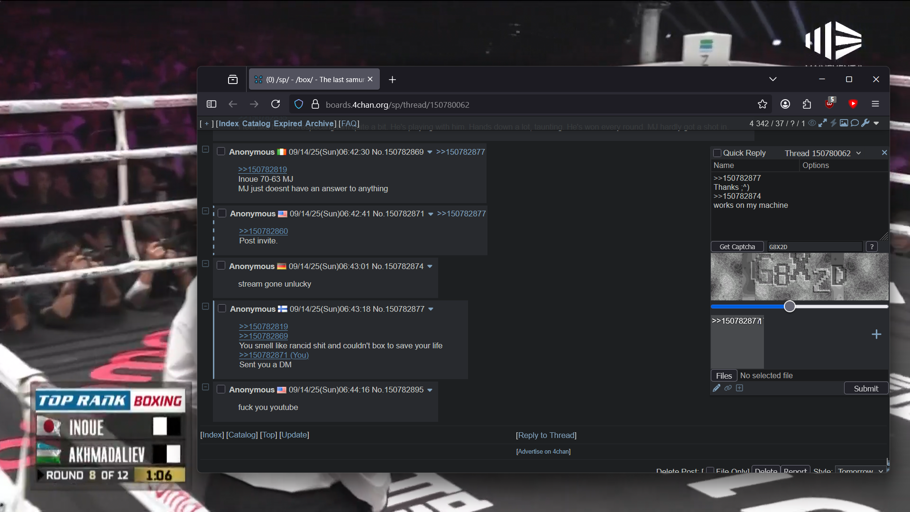Open the extensions puzzle icon
Viewport: 910px width, 512px height.
pyautogui.click(x=807, y=104)
